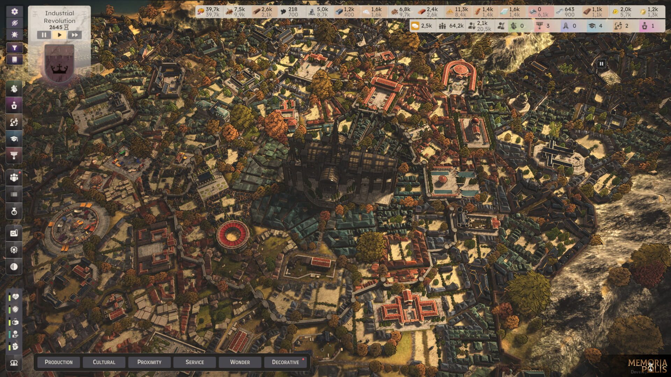Open the cogwheel production panel
This screenshot has width=671, height=377.
point(14,250)
